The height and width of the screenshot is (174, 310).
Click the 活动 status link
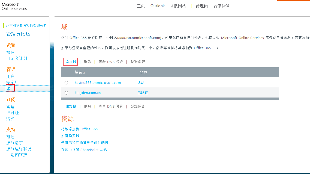[x=141, y=83]
